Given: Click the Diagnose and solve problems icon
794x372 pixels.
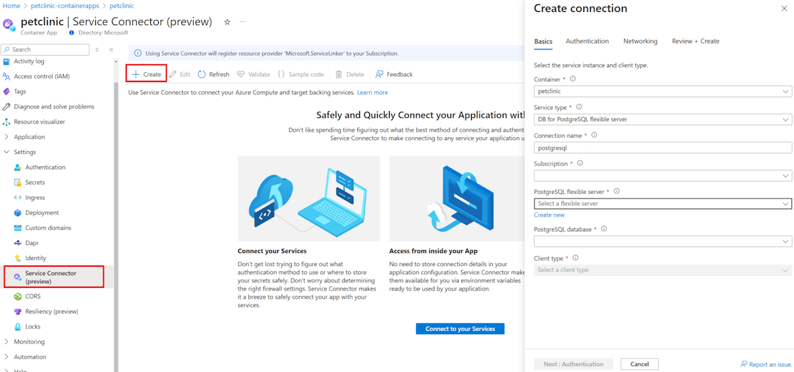Looking at the screenshot, I should click(x=7, y=107).
